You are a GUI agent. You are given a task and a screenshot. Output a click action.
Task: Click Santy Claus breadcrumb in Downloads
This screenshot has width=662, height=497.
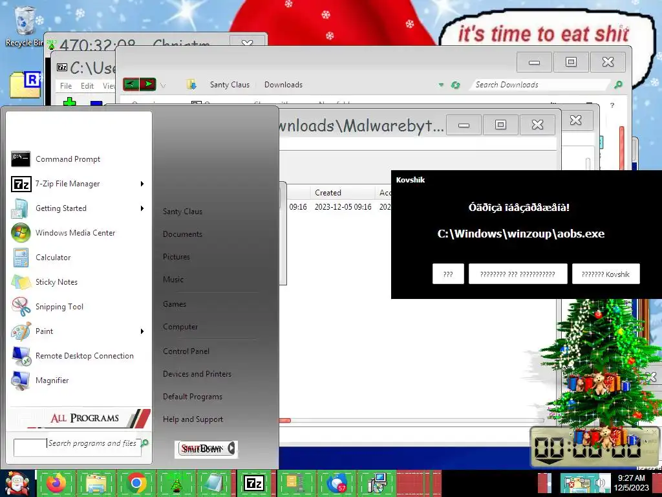230,85
